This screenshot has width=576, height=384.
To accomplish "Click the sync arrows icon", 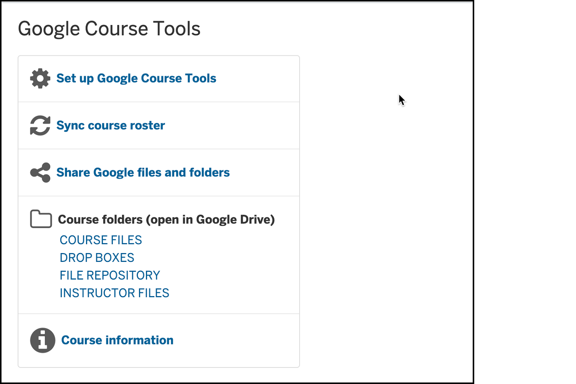I will point(40,126).
